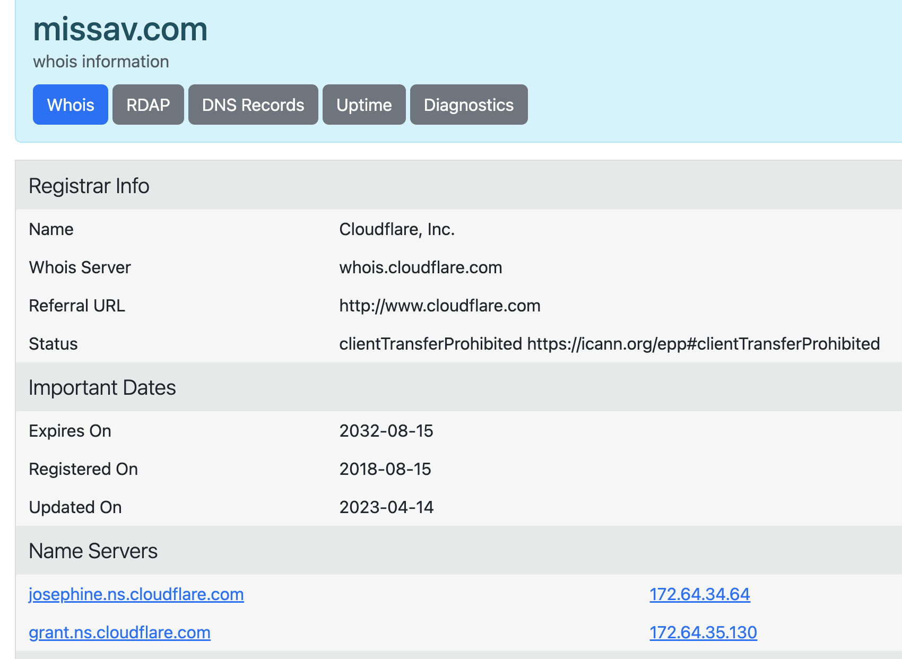Open the Diagnostics tab
The width and height of the screenshot is (902, 659).
click(x=469, y=105)
